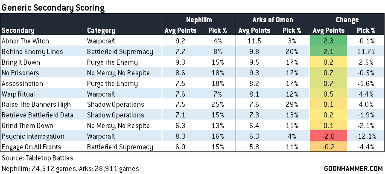This screenshot has height=174, width=385.
Task: Click the Nephilim group header
Action: click(x=198, y=20)
